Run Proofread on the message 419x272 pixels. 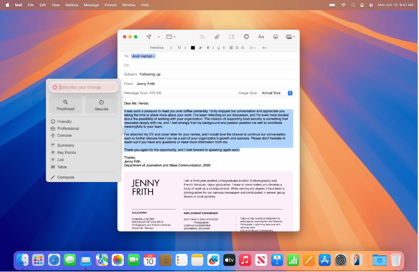click(65, 106)
